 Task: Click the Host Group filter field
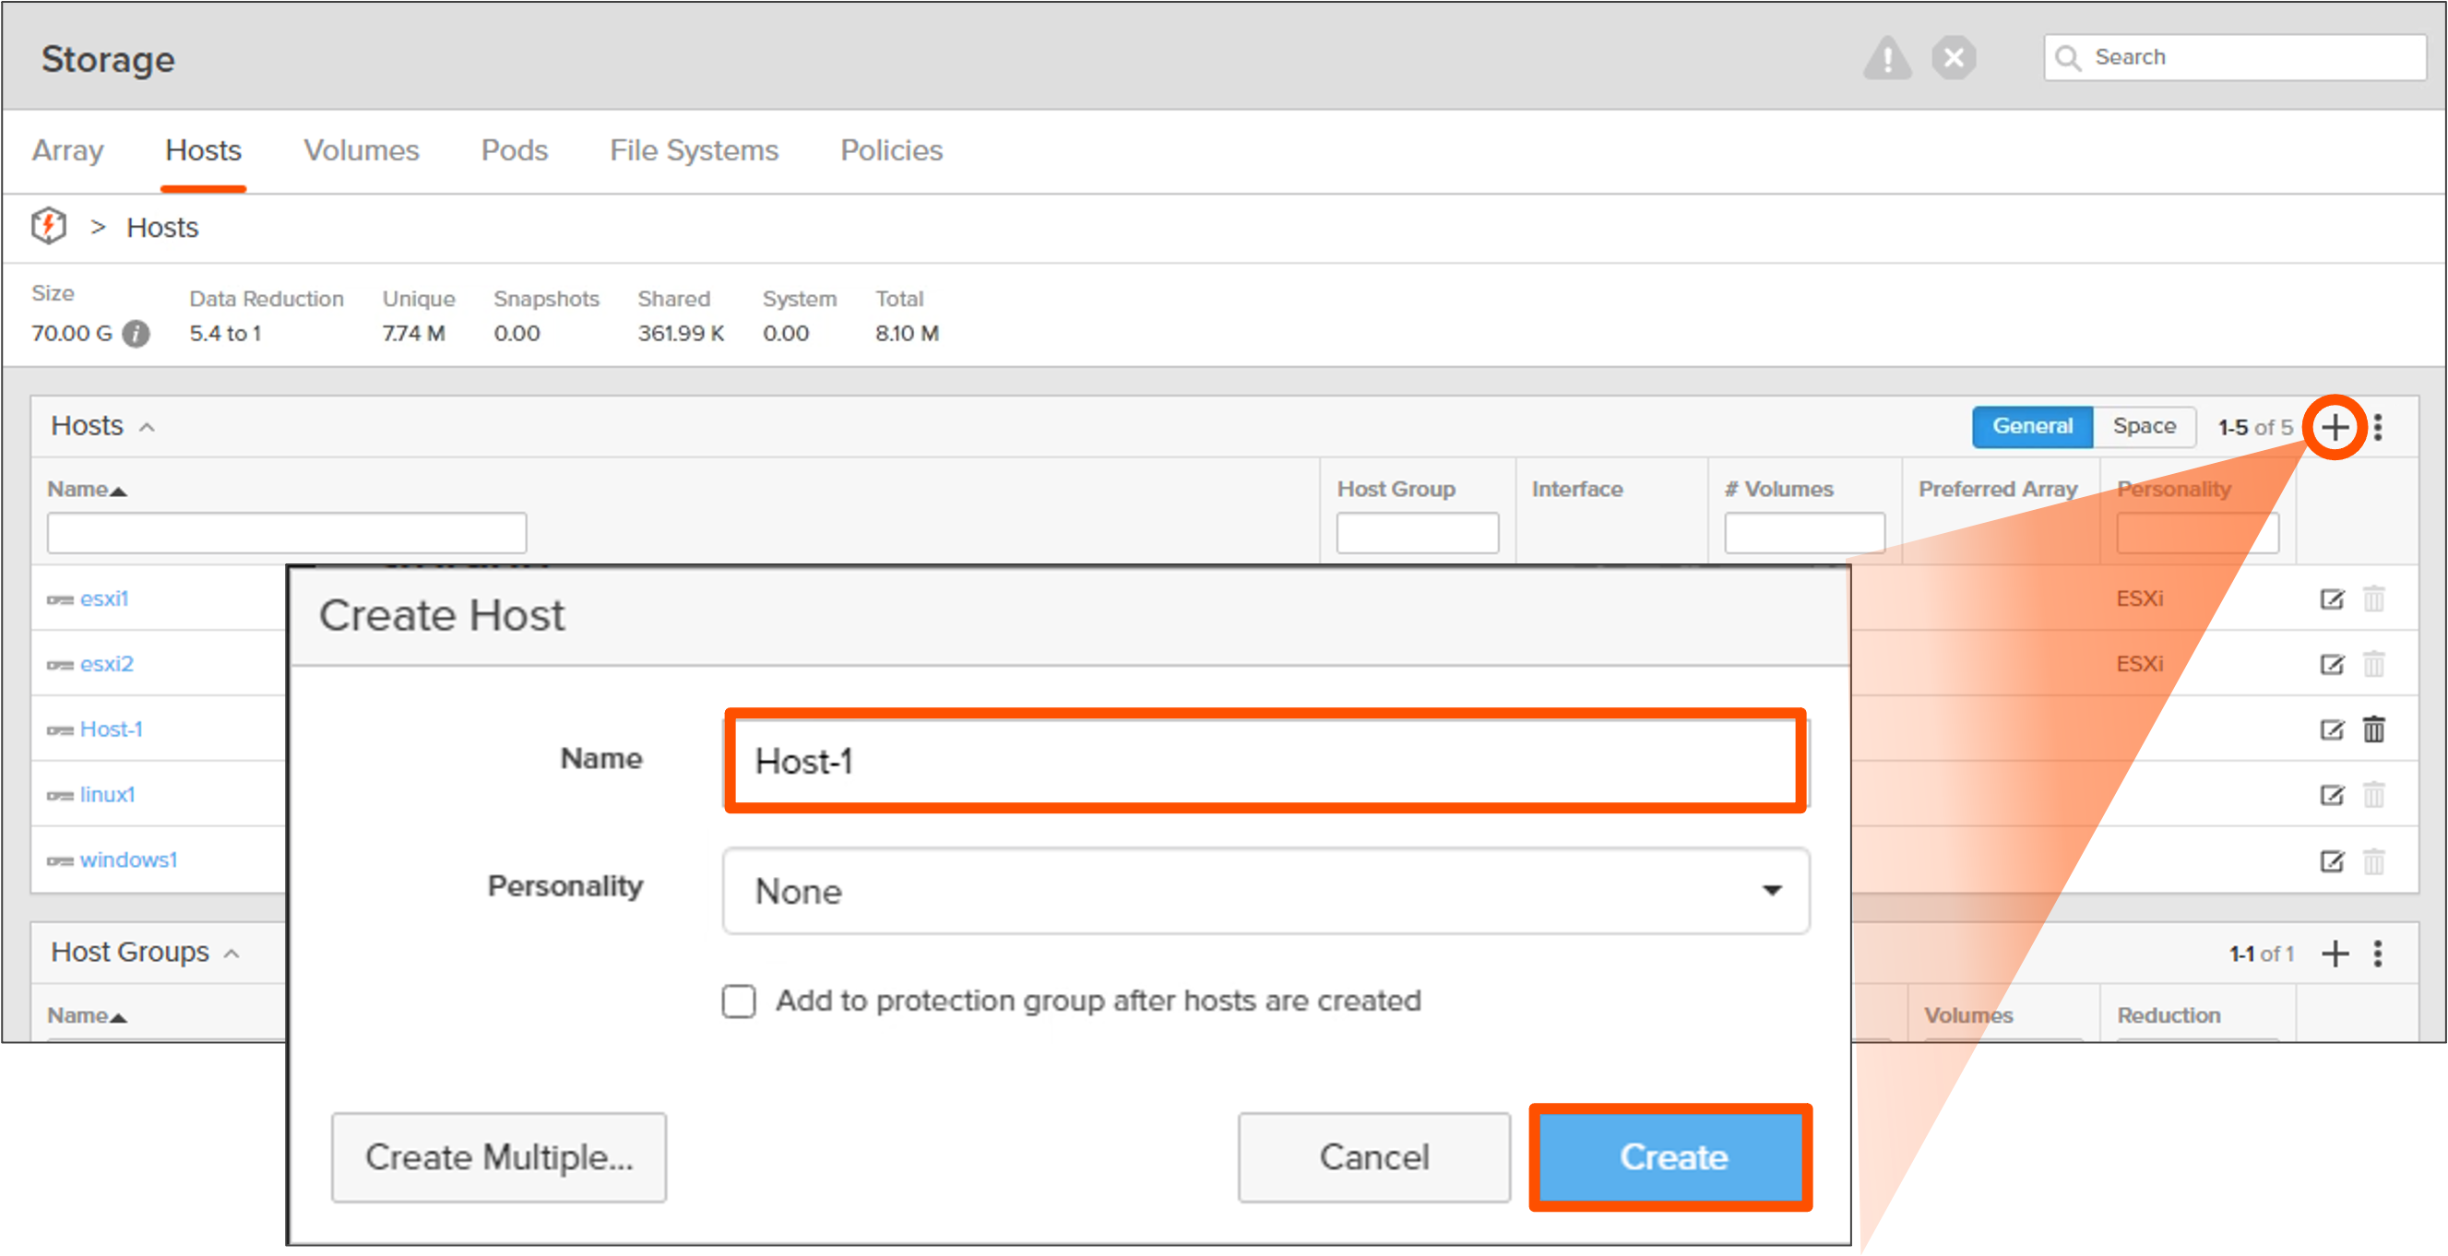[1417, 533]
